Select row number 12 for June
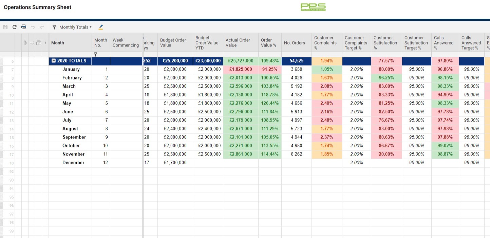Viewport: 490px width, 238px height. [12, 112]
